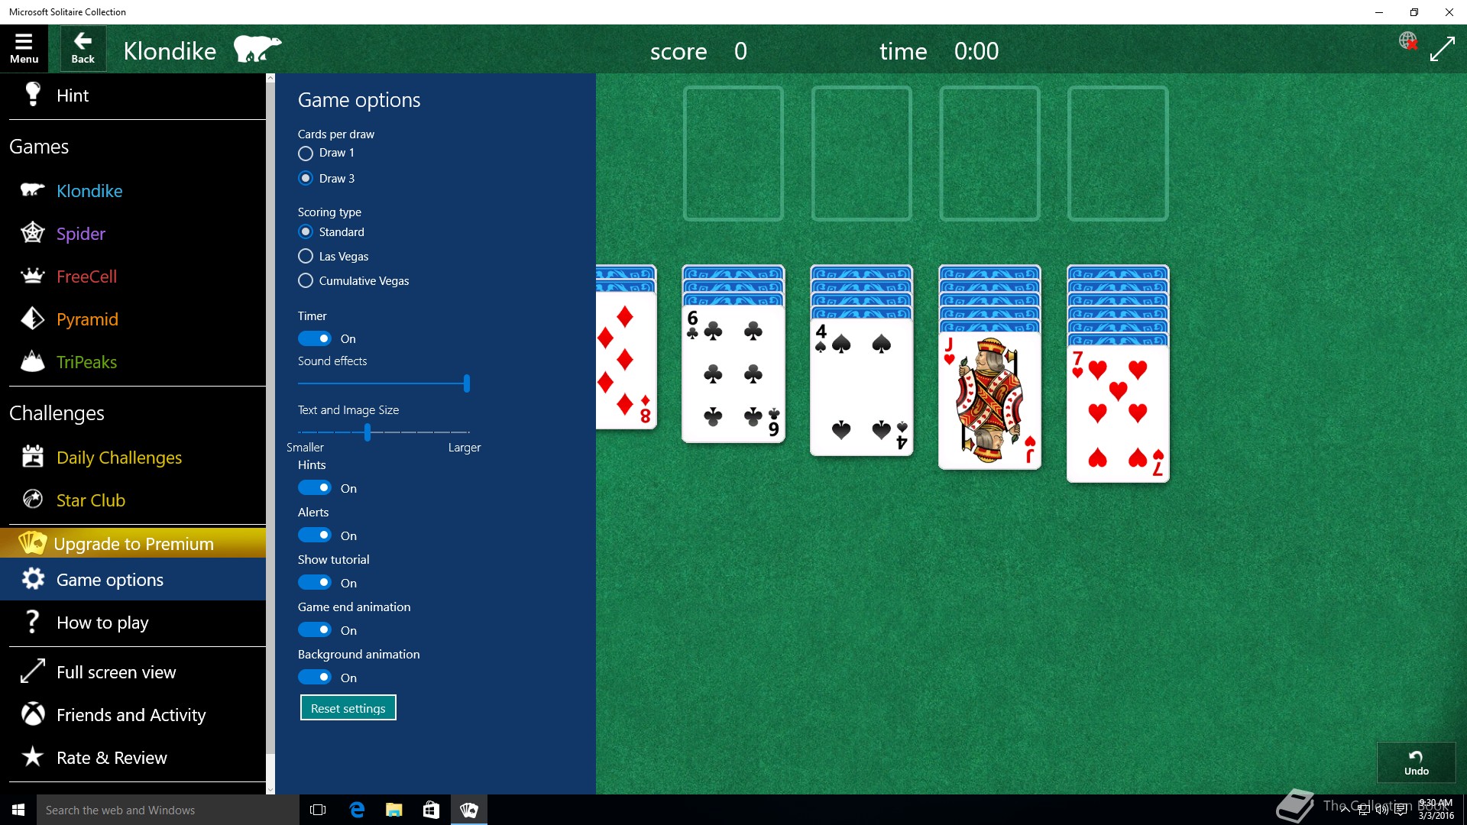Click the Search the web and Windows box
1467x825 pixels.
pyautogui.click(x=168, y=810)
